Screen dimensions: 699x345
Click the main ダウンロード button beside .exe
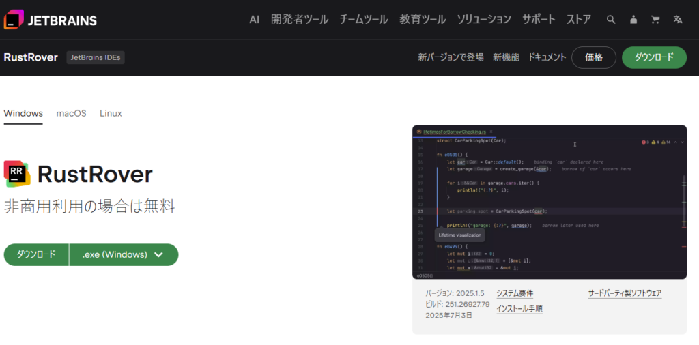tap(36, 254)
